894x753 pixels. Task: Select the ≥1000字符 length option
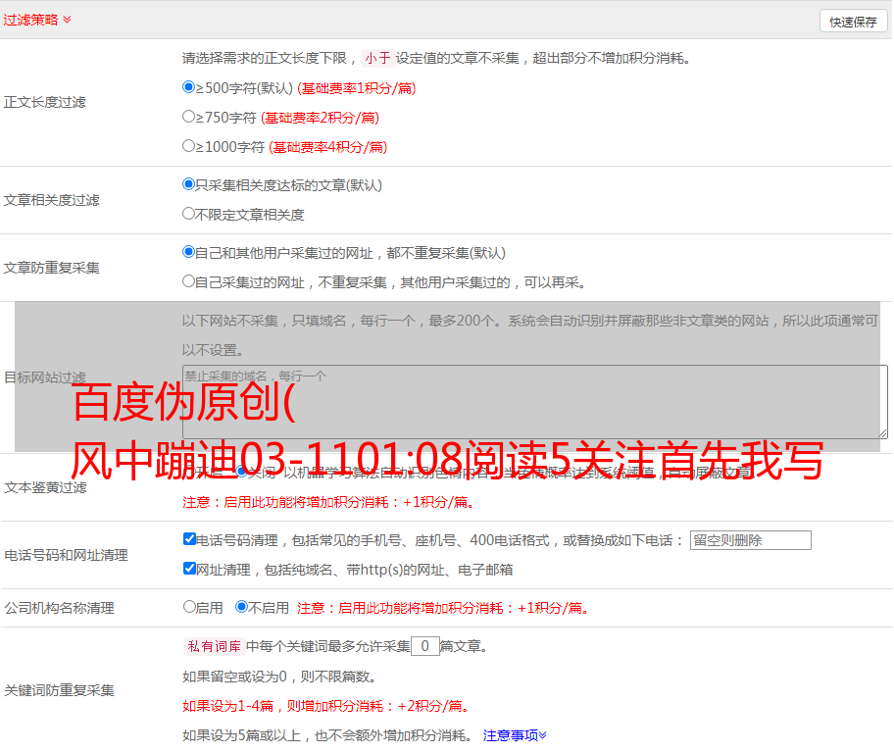pos(188,145)
